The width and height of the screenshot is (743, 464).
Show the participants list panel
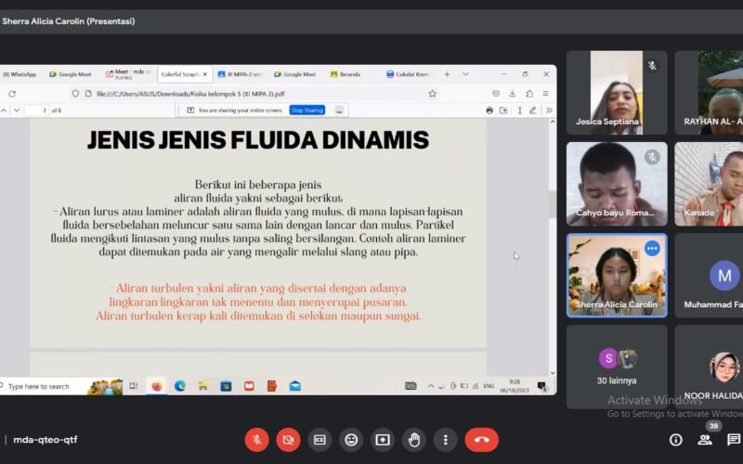[705, 440]
